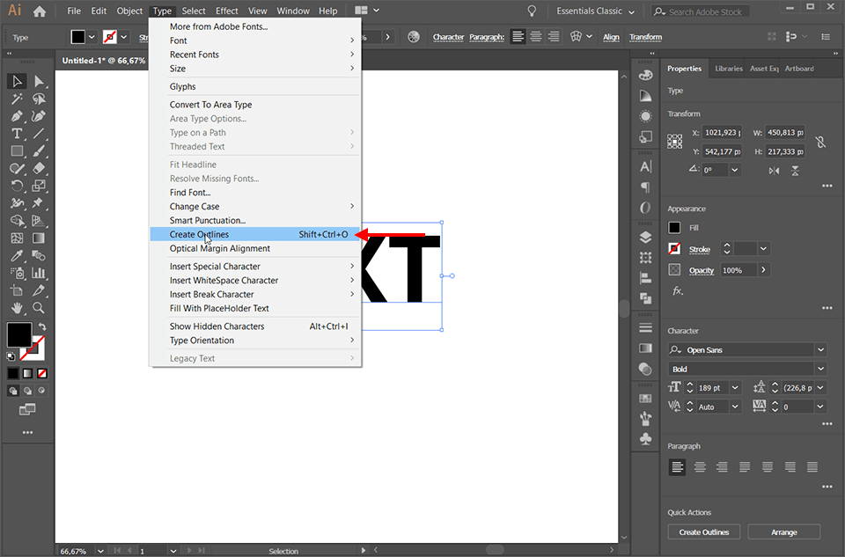Open the zoom level dropdown at bottom left
The width and height of the screenshot is (845, 557).
tap(99, 551)
